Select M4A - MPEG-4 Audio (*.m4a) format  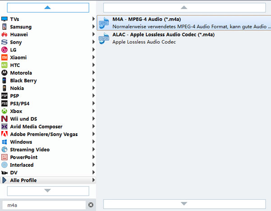(184, 23)
